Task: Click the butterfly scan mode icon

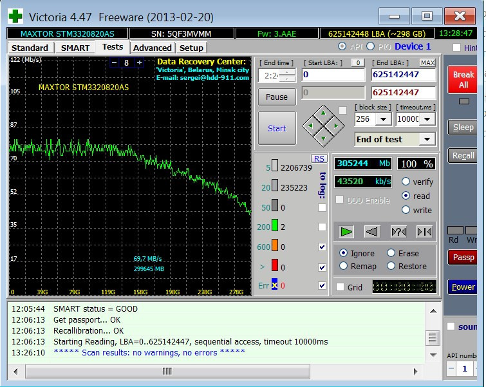Action: [x=424, y=231]
